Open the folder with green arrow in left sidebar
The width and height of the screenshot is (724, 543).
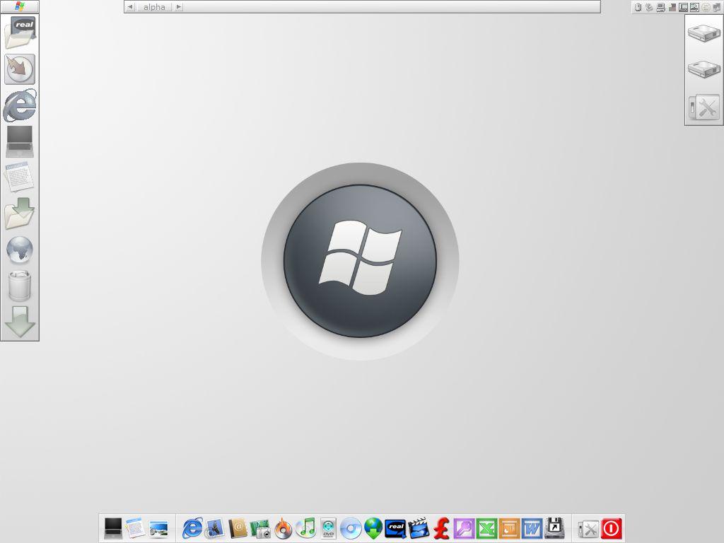[x=20, y=214]
